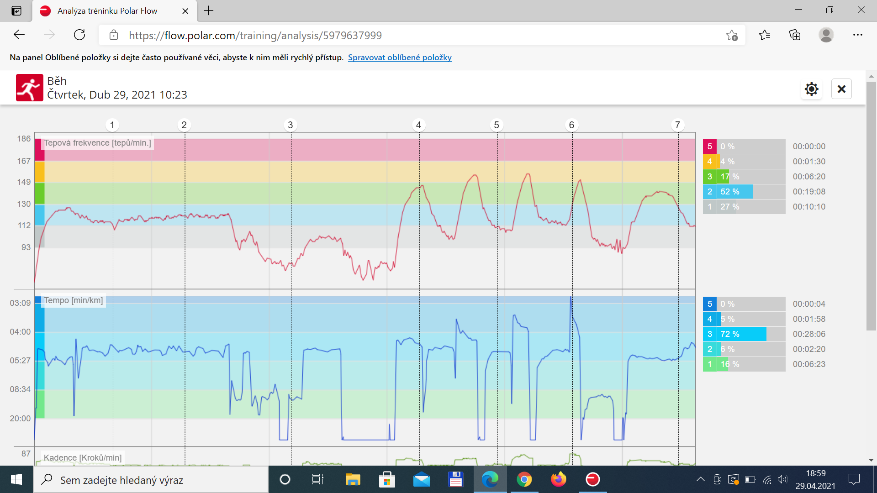Add this page to favorites

(732, 35)
